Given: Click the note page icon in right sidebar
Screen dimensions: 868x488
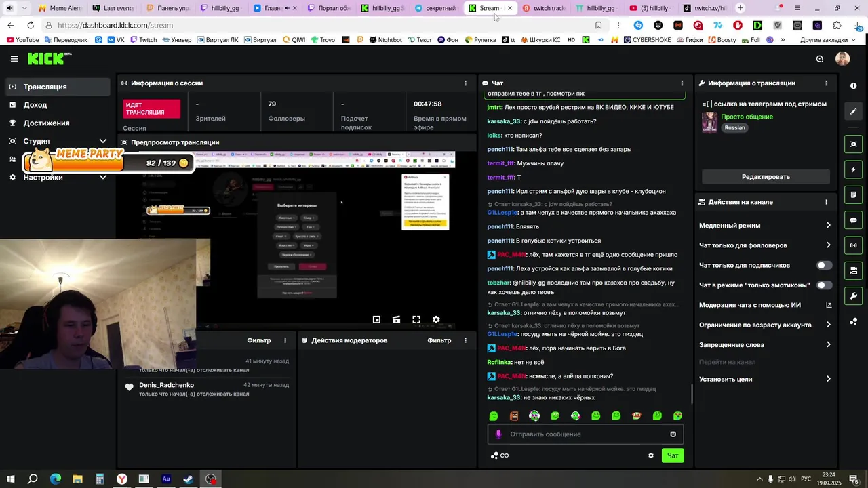Looking at the screenshot, I should click(853, 195).
